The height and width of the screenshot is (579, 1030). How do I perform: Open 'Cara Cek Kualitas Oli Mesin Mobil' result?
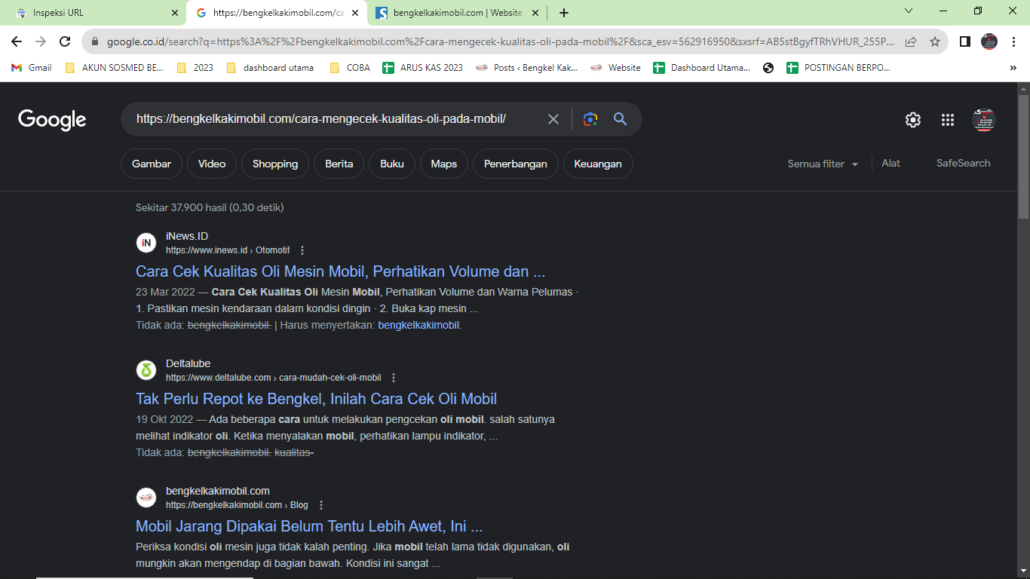(341, 271)
